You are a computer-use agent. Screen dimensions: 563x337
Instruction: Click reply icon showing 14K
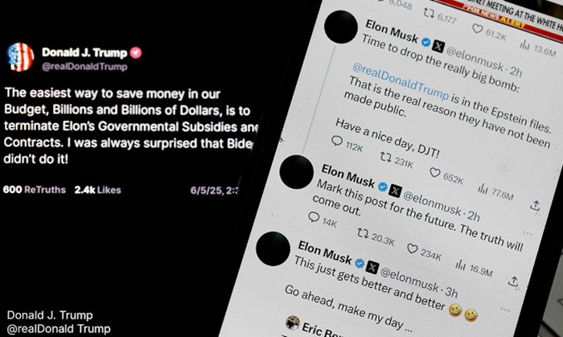tap(314, 217)
